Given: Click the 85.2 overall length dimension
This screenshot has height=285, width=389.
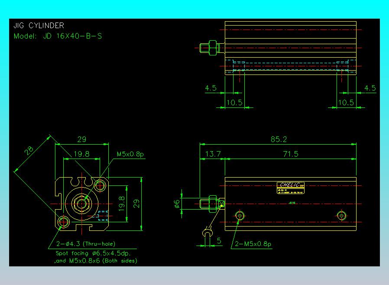Looking at the screenshot, I should pyautogui.click(x=279, y=139).
